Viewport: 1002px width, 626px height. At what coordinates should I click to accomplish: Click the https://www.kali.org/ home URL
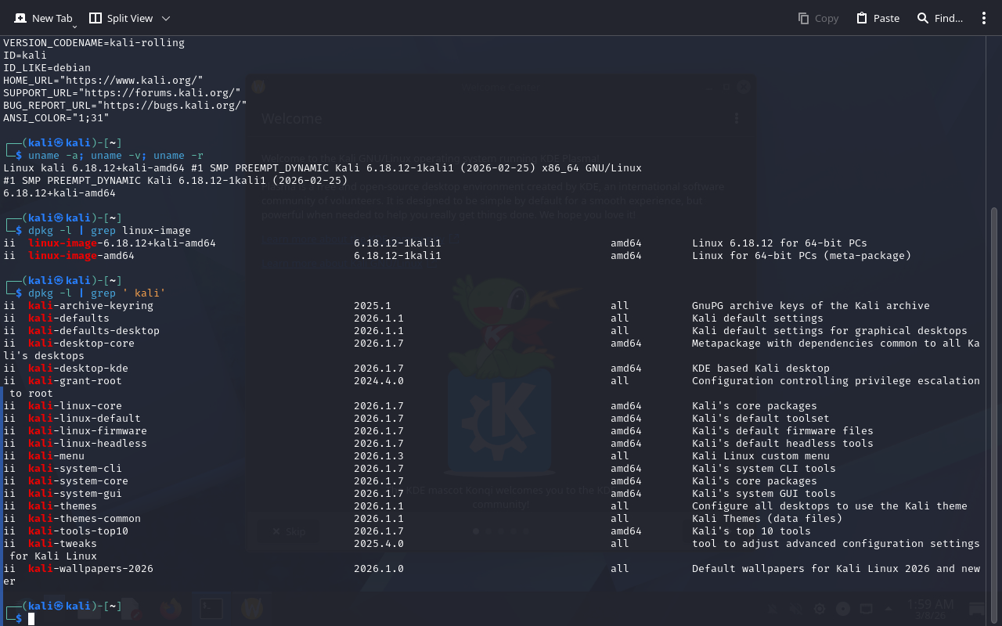[134, 81]
